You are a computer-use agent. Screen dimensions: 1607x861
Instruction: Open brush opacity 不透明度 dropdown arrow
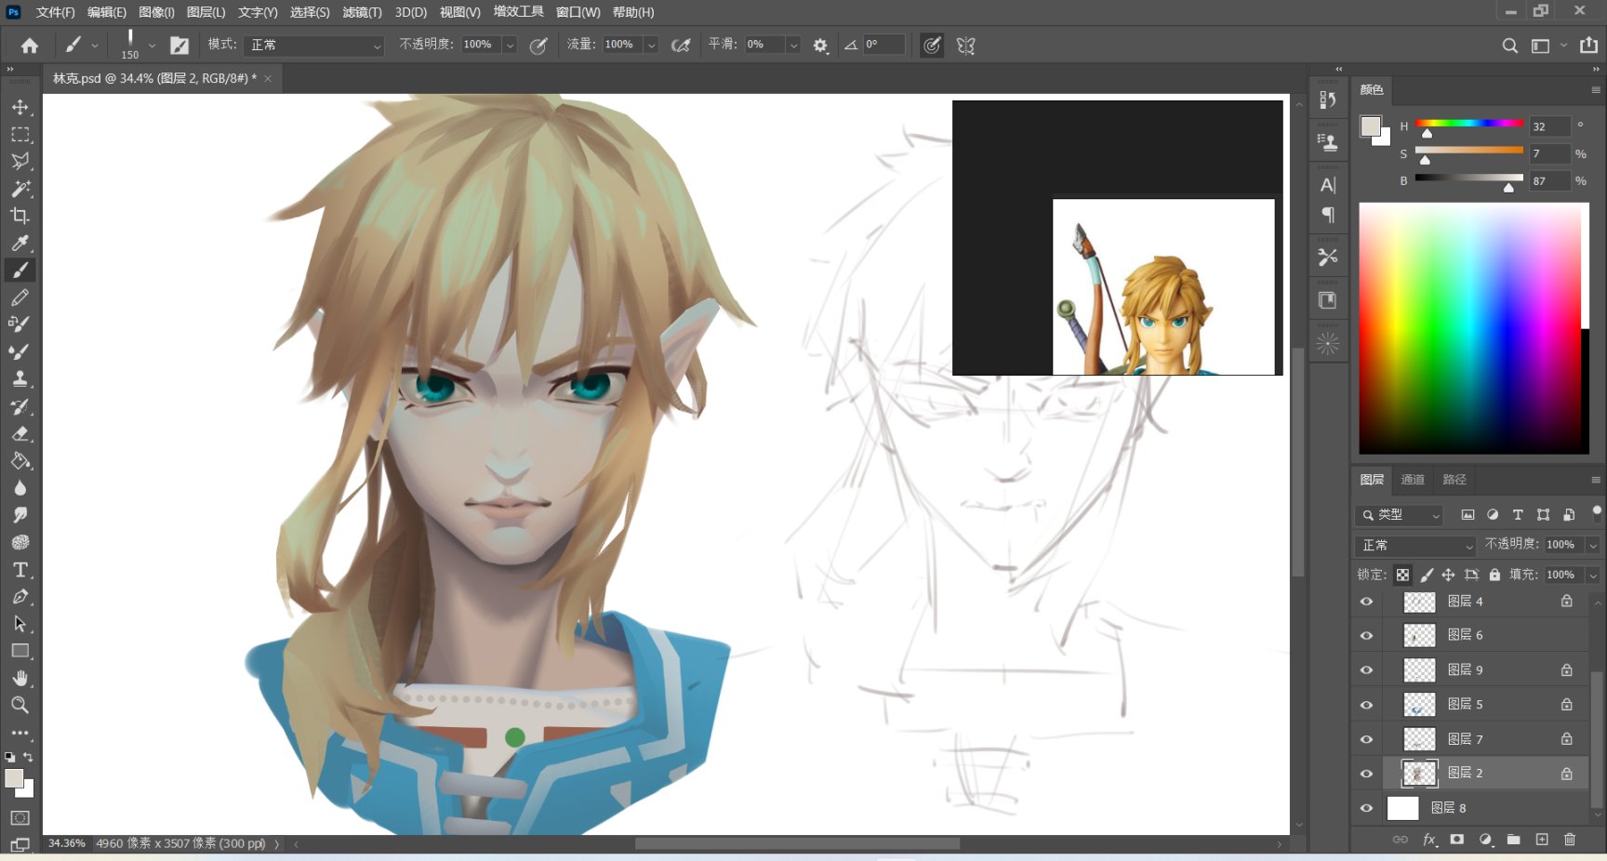coord(510,45)
